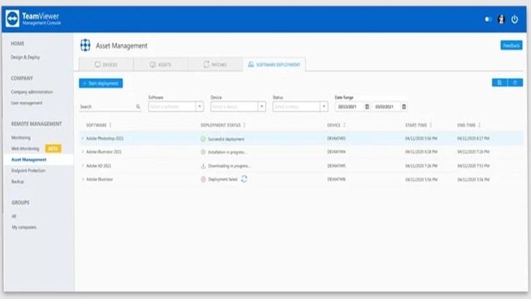Click the search magnifier icon
The image size is (531, 299).
tap(138, 107)
